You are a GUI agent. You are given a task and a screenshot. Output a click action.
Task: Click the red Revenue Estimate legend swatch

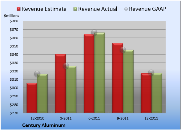[x=18, y=9]
